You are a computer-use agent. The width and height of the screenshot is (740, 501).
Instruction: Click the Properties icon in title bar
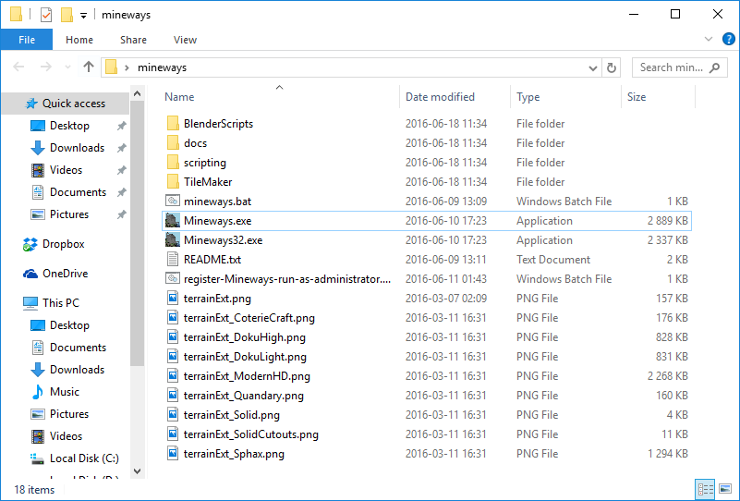point(46,15)
